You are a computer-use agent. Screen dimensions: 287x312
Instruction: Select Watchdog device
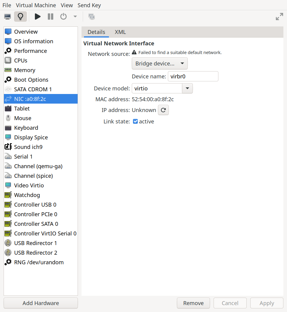[x=41, y=195]
